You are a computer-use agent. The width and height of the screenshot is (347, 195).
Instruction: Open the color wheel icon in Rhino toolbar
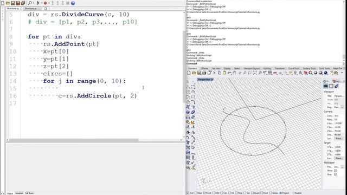[311, 73]
